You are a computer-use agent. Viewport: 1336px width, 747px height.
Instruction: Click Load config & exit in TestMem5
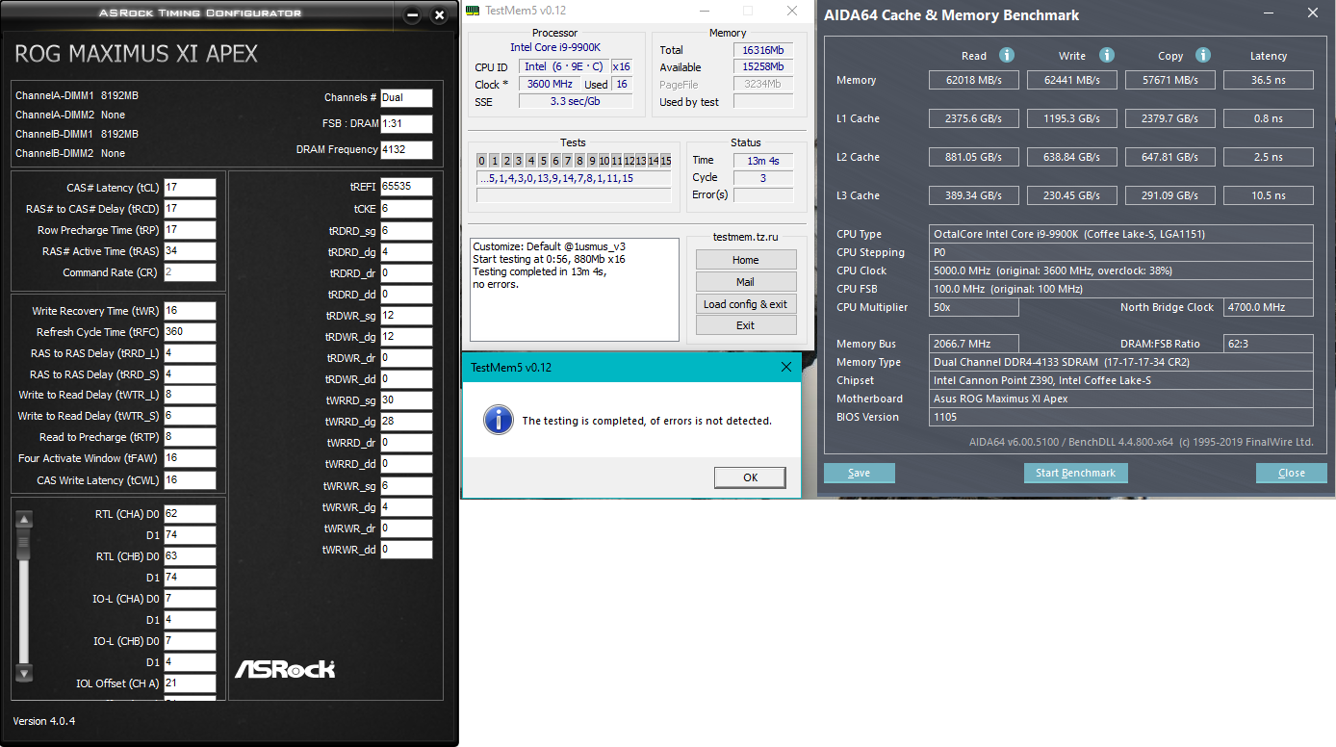(746, 304)
